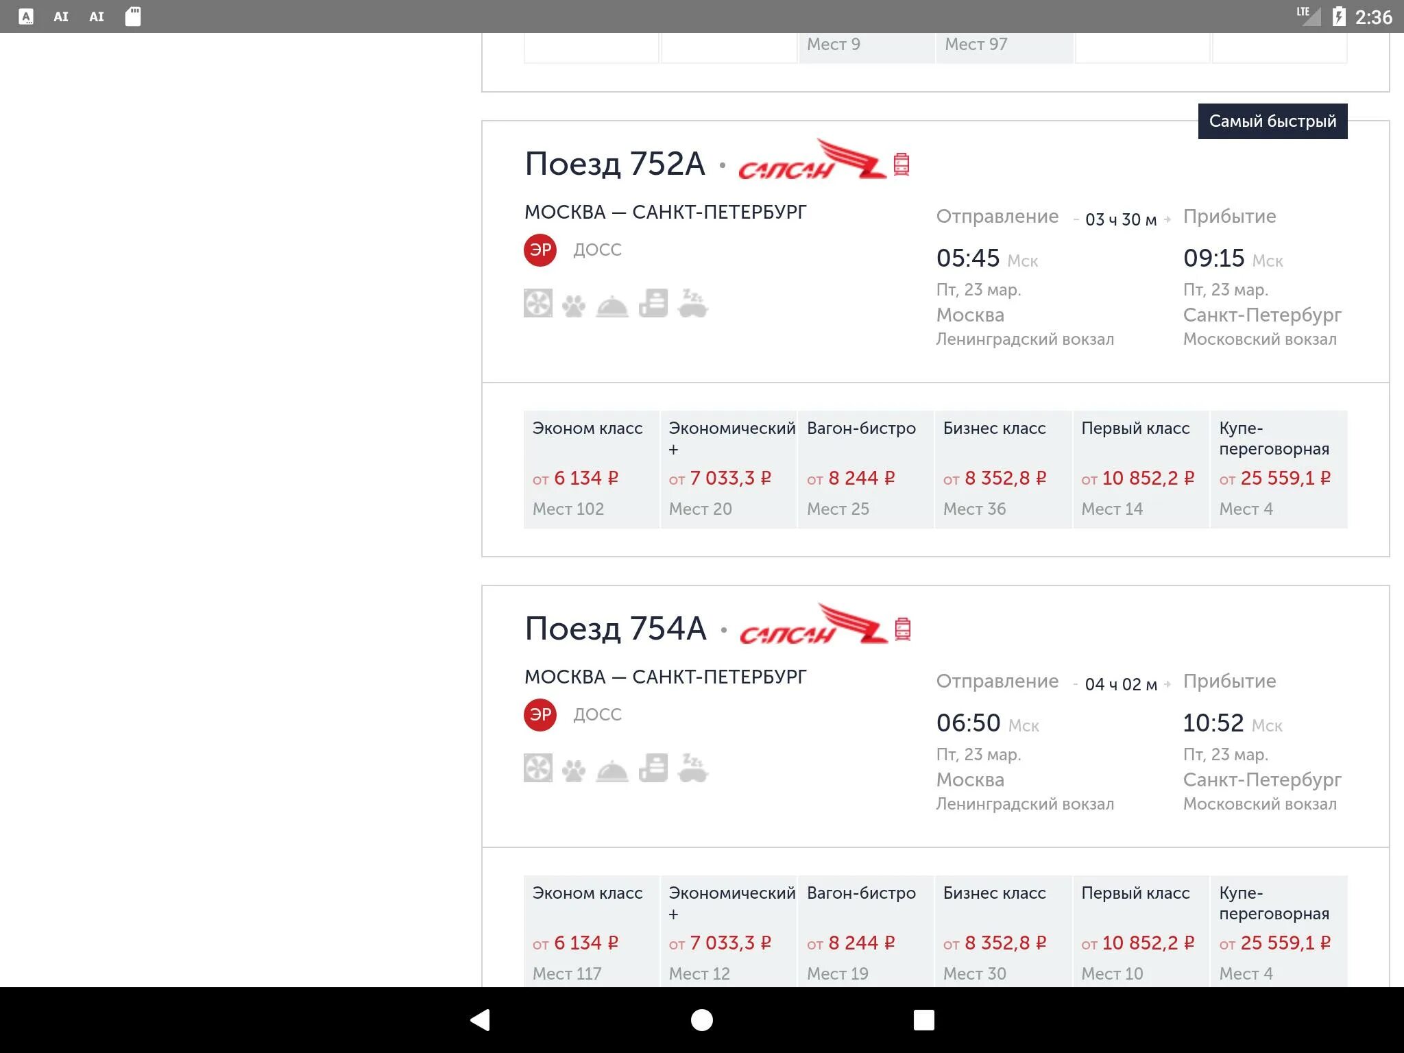Tap the Мест 97 cell in the top card
The image size is (1404, 1053).
pos(1003,45)
